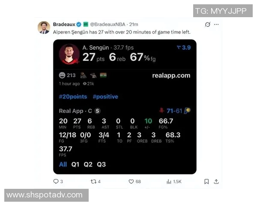The height and width of the screenshot is (206, 257).
Task: Click the #positive hashtag
Action: coord(105,97)
